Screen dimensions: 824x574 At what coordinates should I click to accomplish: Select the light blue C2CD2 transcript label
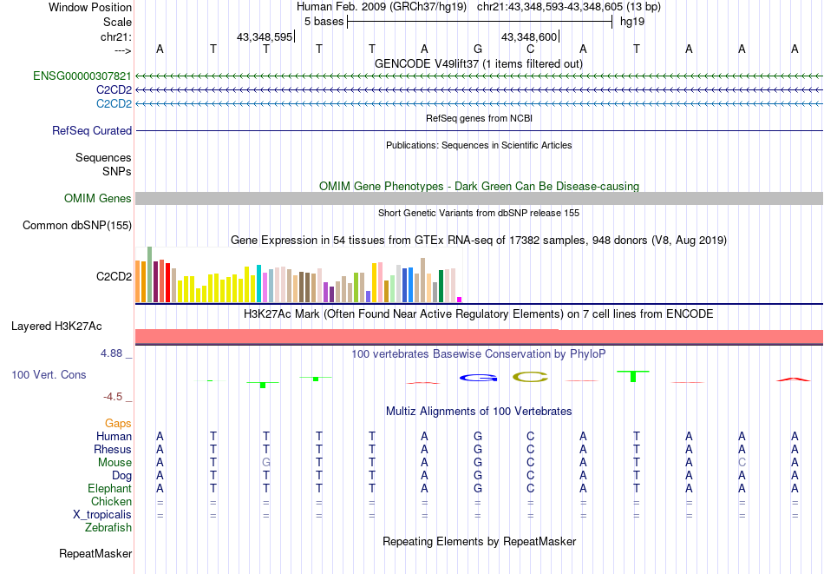(x=114, y=103)
